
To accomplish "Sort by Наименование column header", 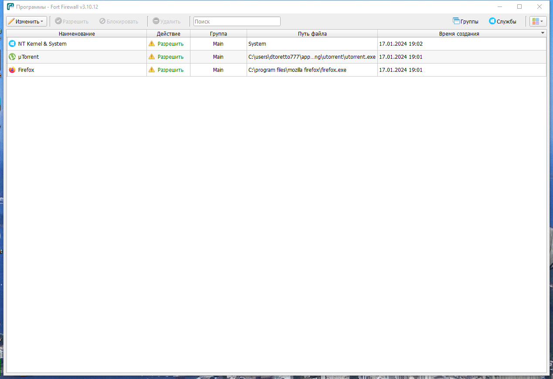I will 77,34.
